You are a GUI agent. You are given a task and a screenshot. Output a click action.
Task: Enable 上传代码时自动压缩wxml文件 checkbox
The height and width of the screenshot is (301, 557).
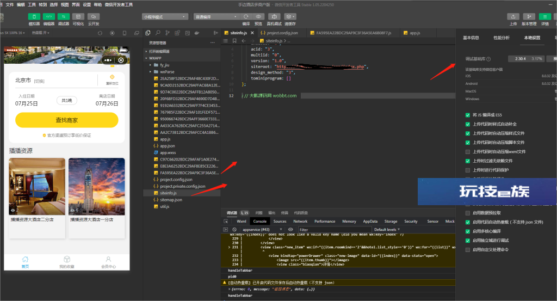coord(467,152)
